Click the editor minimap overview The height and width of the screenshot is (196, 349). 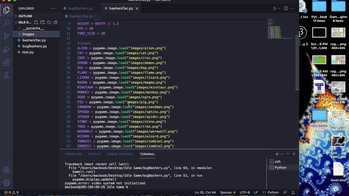pyautogui.click(x=280, y=29)
